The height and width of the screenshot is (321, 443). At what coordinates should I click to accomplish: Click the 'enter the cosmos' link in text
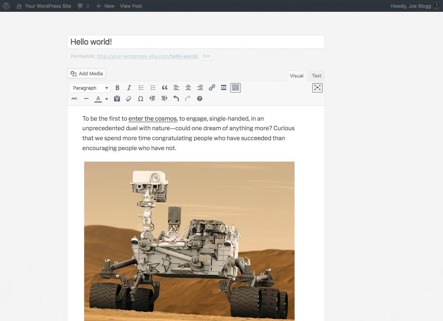(152, 118)
